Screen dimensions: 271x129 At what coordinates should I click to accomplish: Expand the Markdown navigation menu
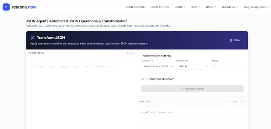(x=230, y=7)
